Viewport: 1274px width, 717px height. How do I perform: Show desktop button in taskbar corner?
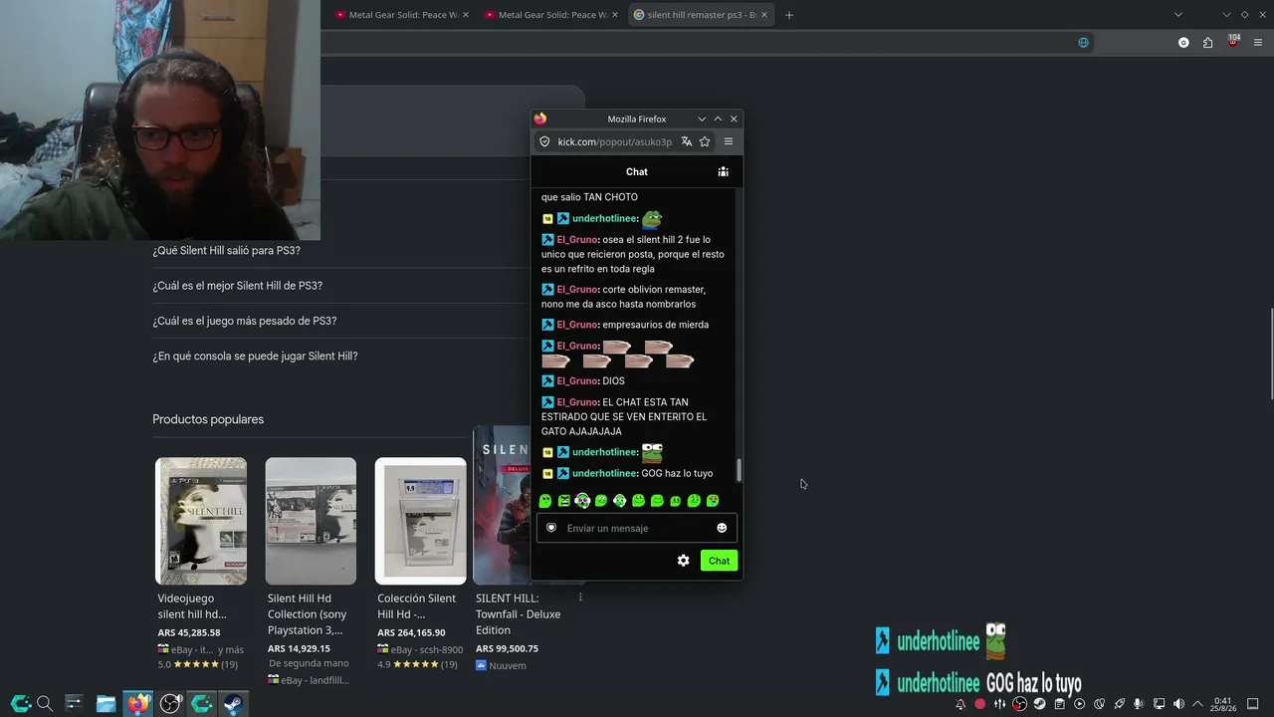point(1253,704)
